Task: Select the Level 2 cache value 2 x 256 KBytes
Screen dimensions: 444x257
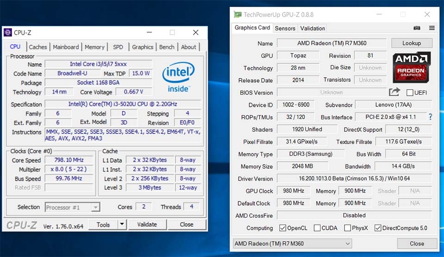Action: [150, 178]
